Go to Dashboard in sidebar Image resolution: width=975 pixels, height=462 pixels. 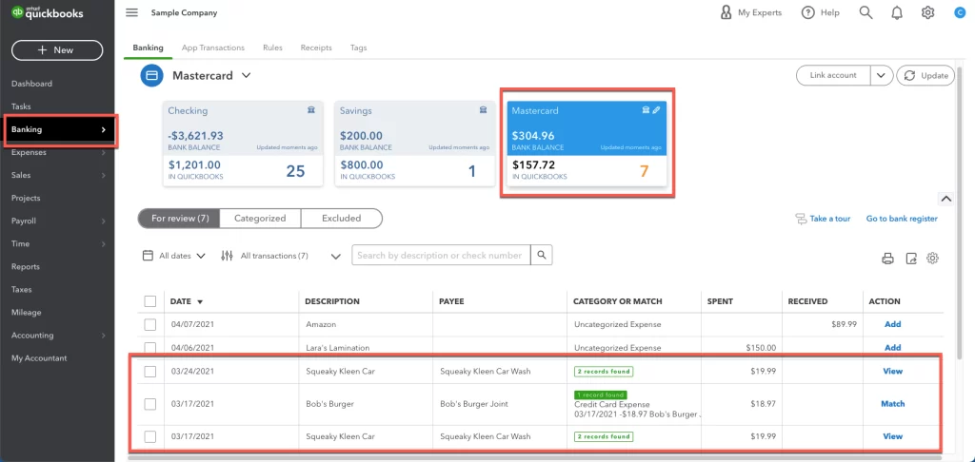click(31, 84)
